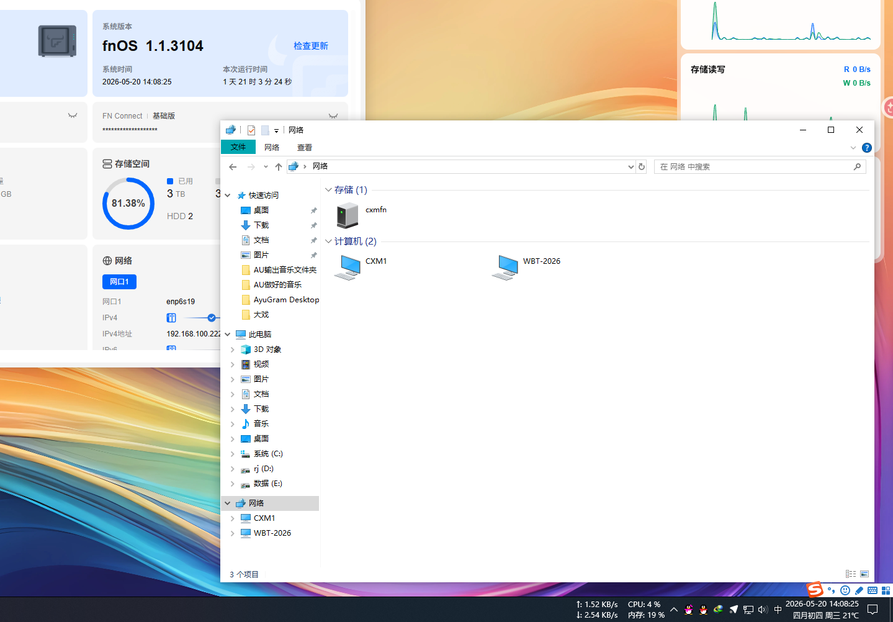Open the CXM1 computer in the file pane
The image size is (893, 622).
348,267
